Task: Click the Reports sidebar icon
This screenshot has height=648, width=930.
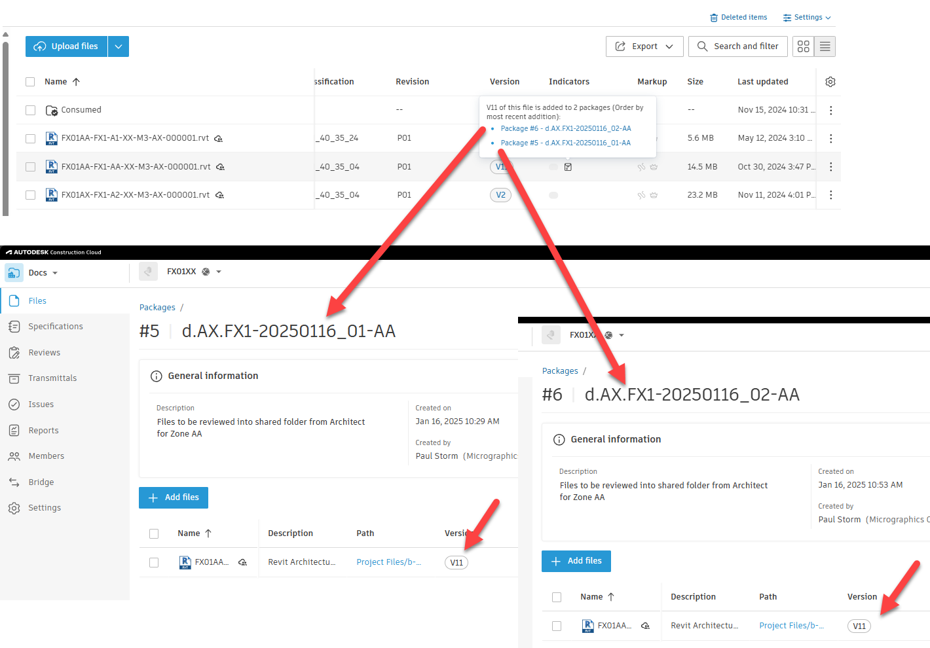Action: pos(14,431)
